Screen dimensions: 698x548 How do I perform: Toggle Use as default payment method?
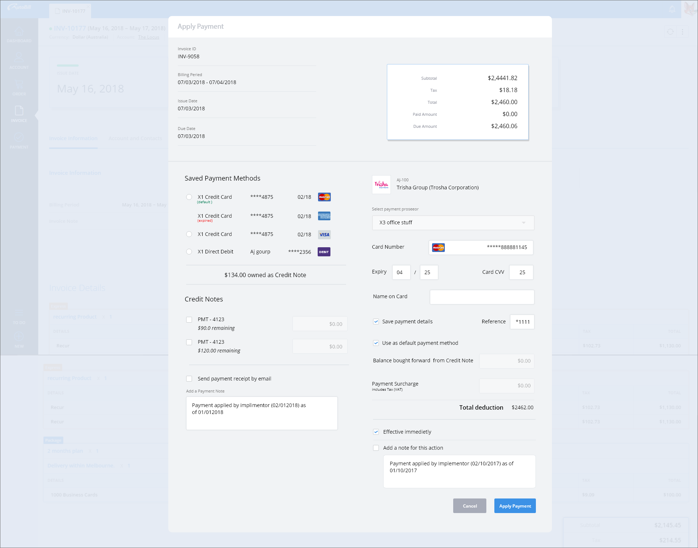(x=376, y=343)
